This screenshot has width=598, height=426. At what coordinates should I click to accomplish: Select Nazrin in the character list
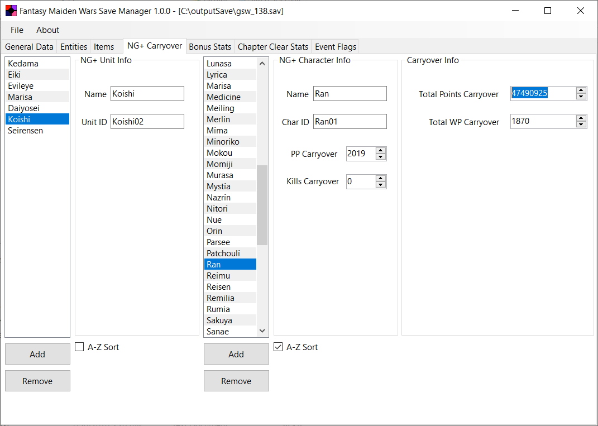point(231,197)
